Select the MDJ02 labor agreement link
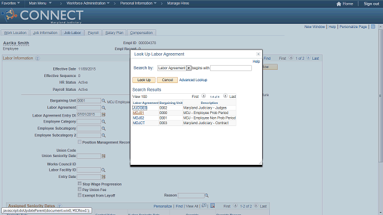This screenshot has height=215, width=383. (138, 118)
